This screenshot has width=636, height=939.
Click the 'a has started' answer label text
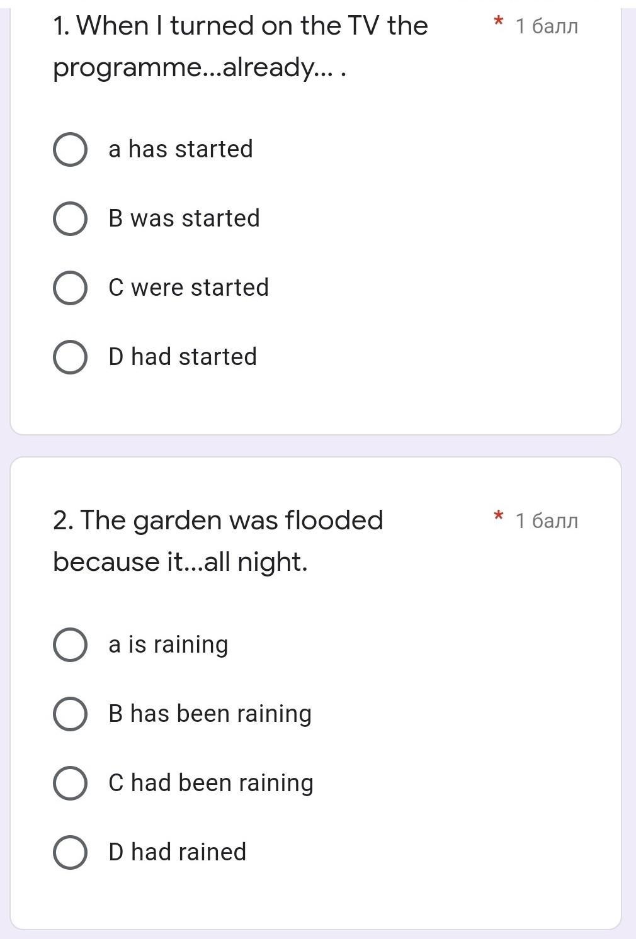[x=181, y=149]
